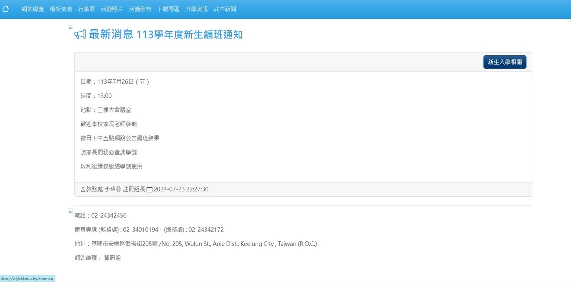This screenshot has width=571, height=284.
Task: Click the calendar icon beside the post date
Action: coord(149,190)
